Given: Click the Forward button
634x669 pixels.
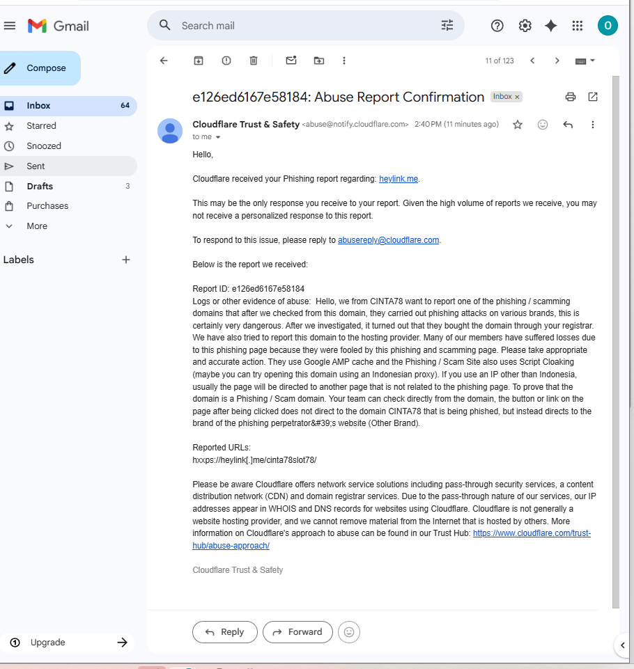Looking at the screenshot, I should pos(297,632).
